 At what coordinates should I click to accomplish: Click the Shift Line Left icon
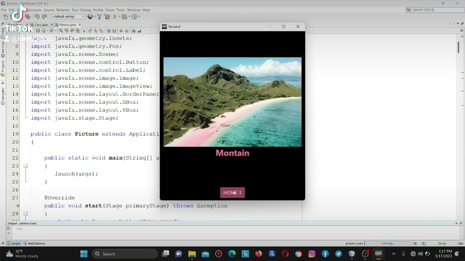pyautogui.click(x=108, y=31)
